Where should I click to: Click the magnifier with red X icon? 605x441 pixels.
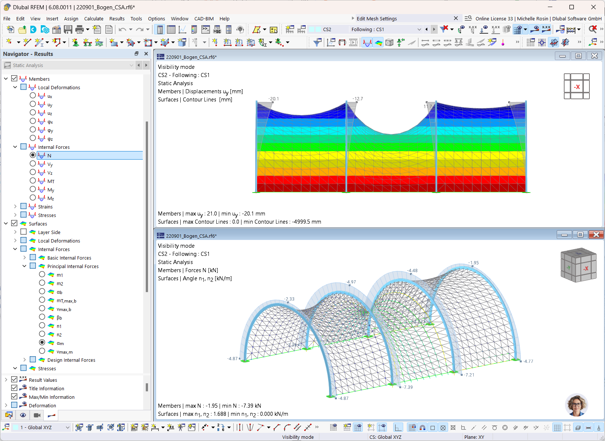592,29
